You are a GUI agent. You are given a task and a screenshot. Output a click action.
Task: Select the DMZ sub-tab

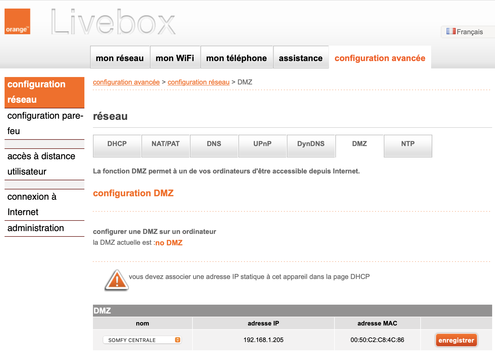pyautogui.click(x=359, y=146)
